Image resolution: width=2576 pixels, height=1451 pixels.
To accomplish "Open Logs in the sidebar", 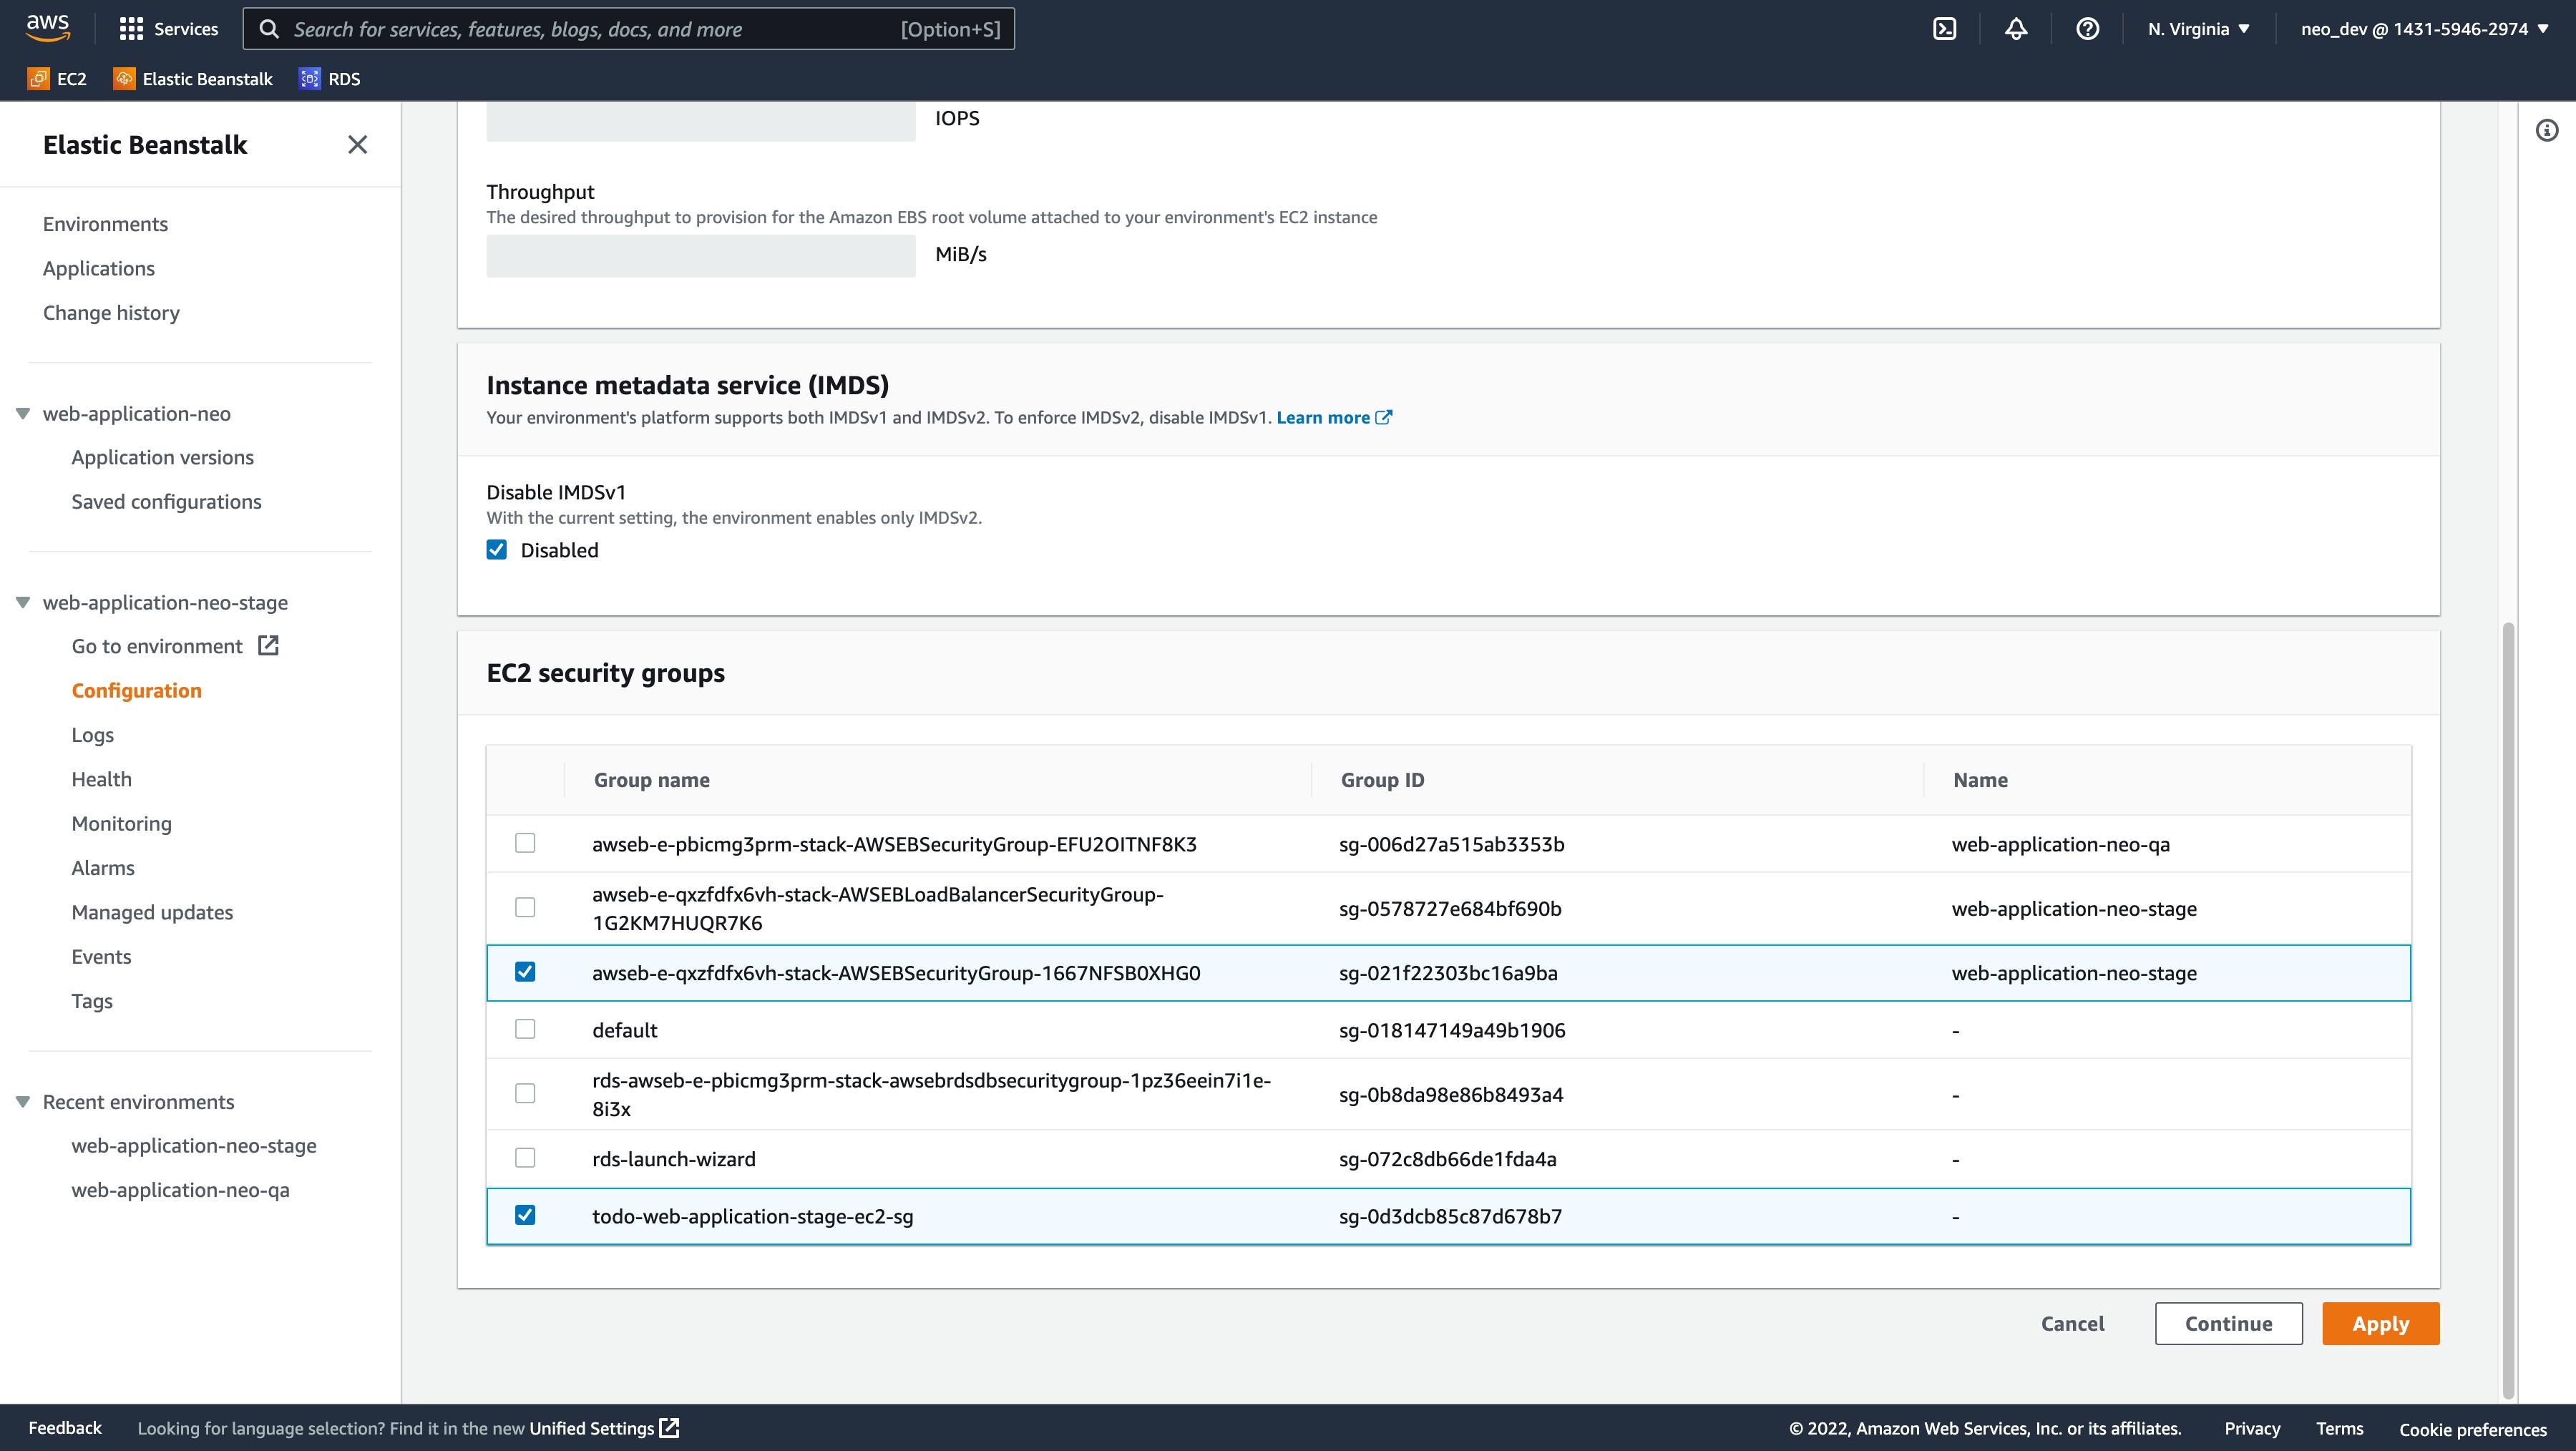I will click(x=93, y=735).
